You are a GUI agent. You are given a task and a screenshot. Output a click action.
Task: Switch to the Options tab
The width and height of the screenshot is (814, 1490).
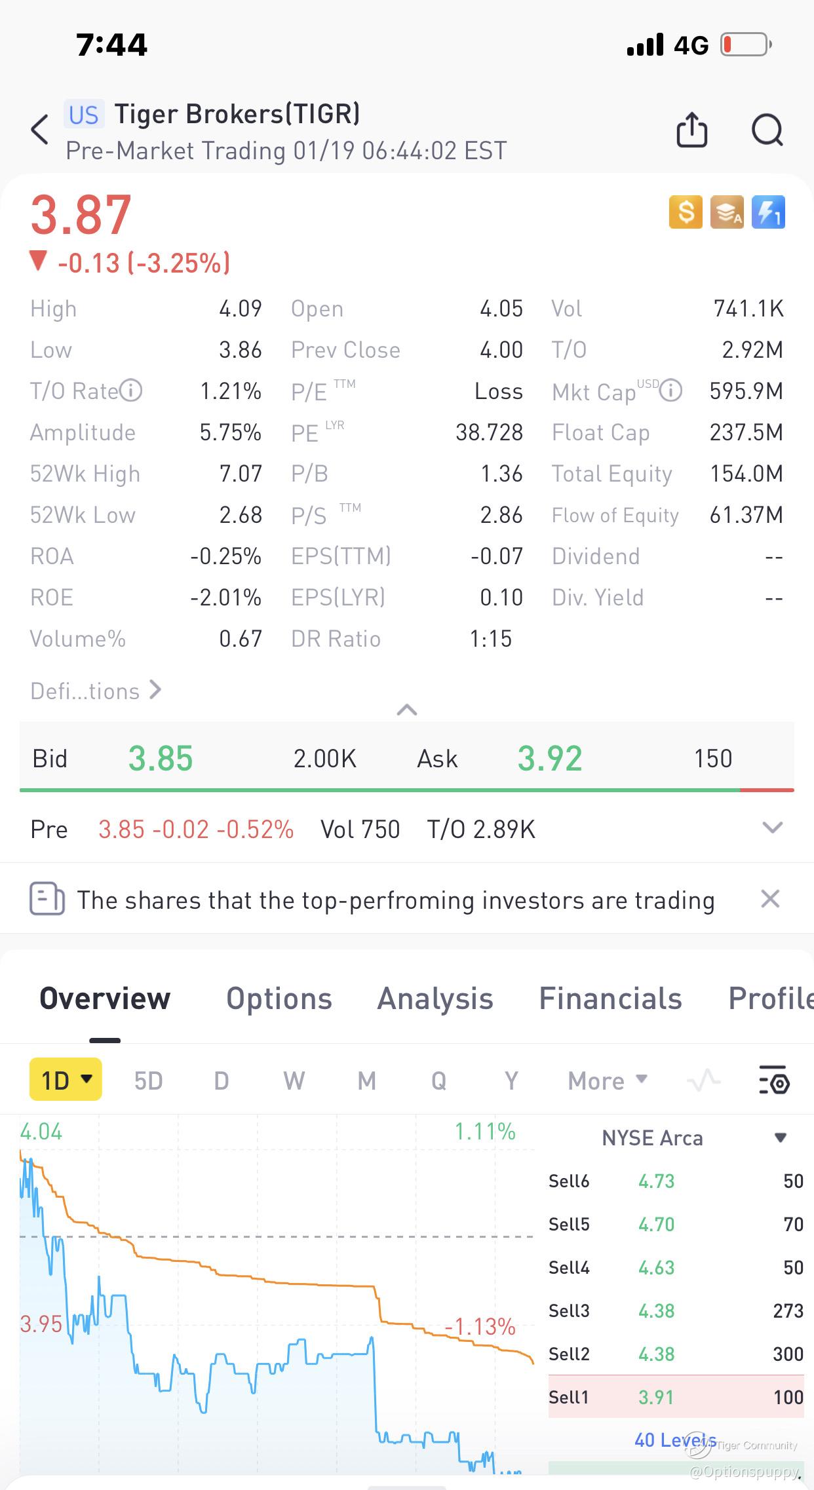[x=279, y=999]
